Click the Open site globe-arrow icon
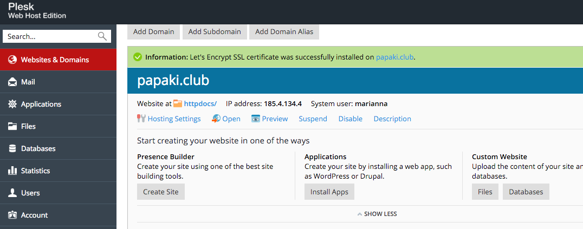 pyautogui.click(x=216, y=119)
